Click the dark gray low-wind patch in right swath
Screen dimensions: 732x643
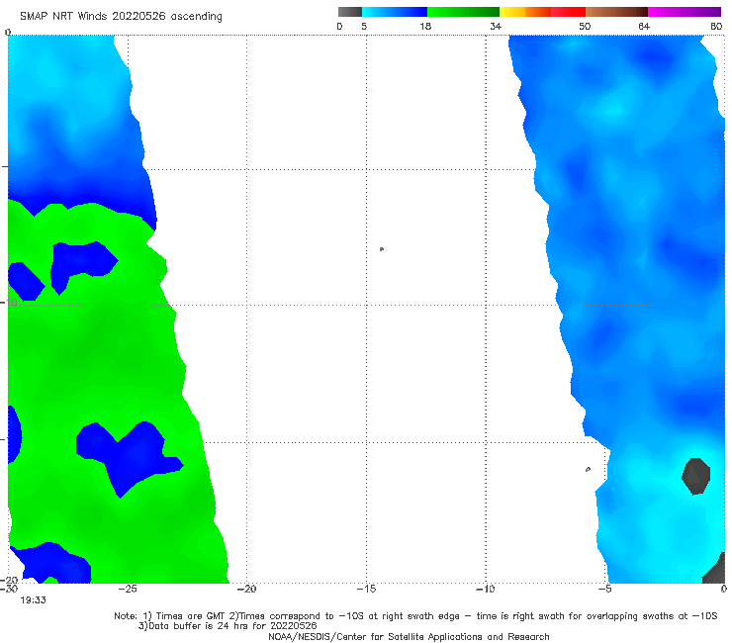coord(695,476)
